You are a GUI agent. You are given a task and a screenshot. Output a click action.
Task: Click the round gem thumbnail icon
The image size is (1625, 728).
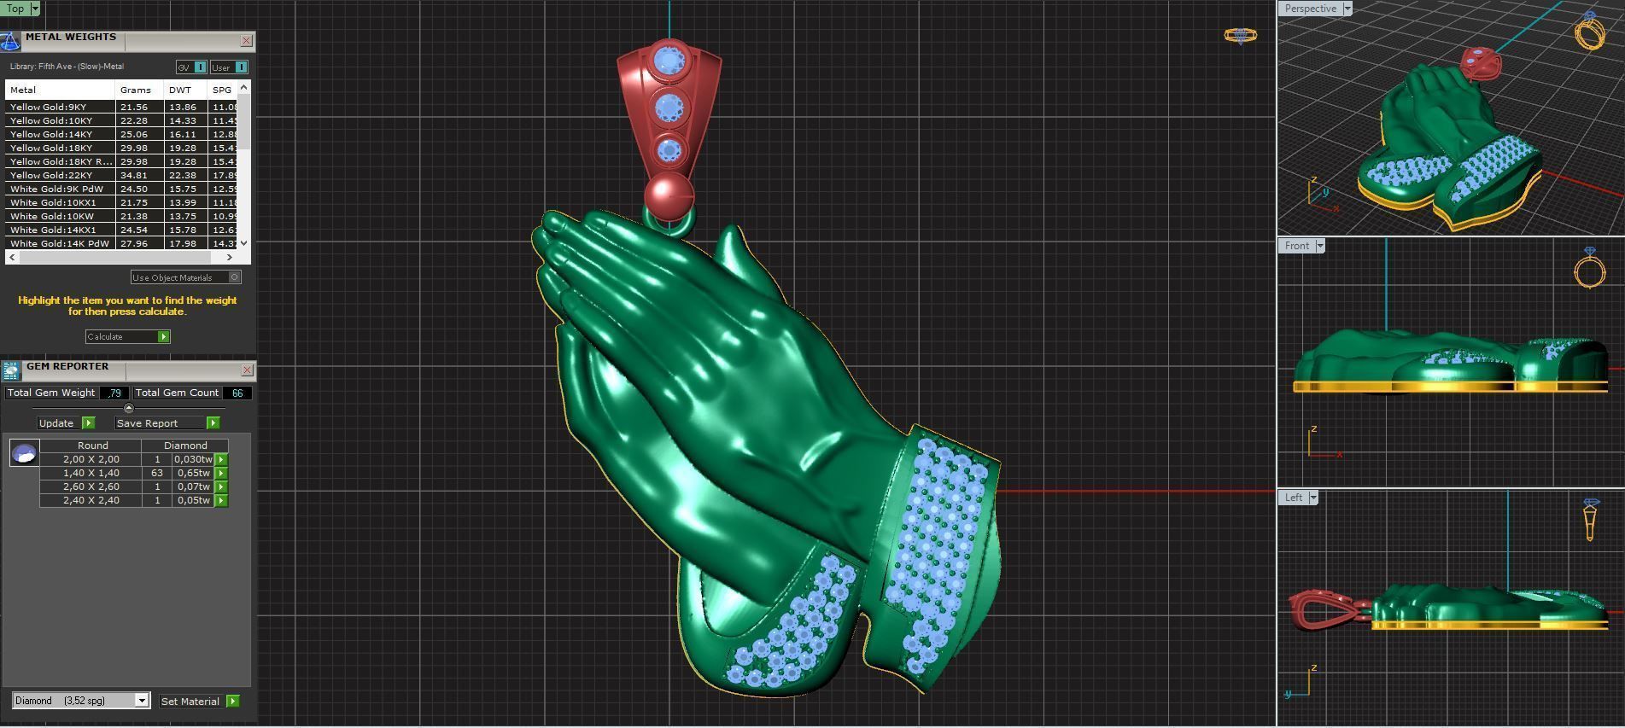[x=24, y=453]
